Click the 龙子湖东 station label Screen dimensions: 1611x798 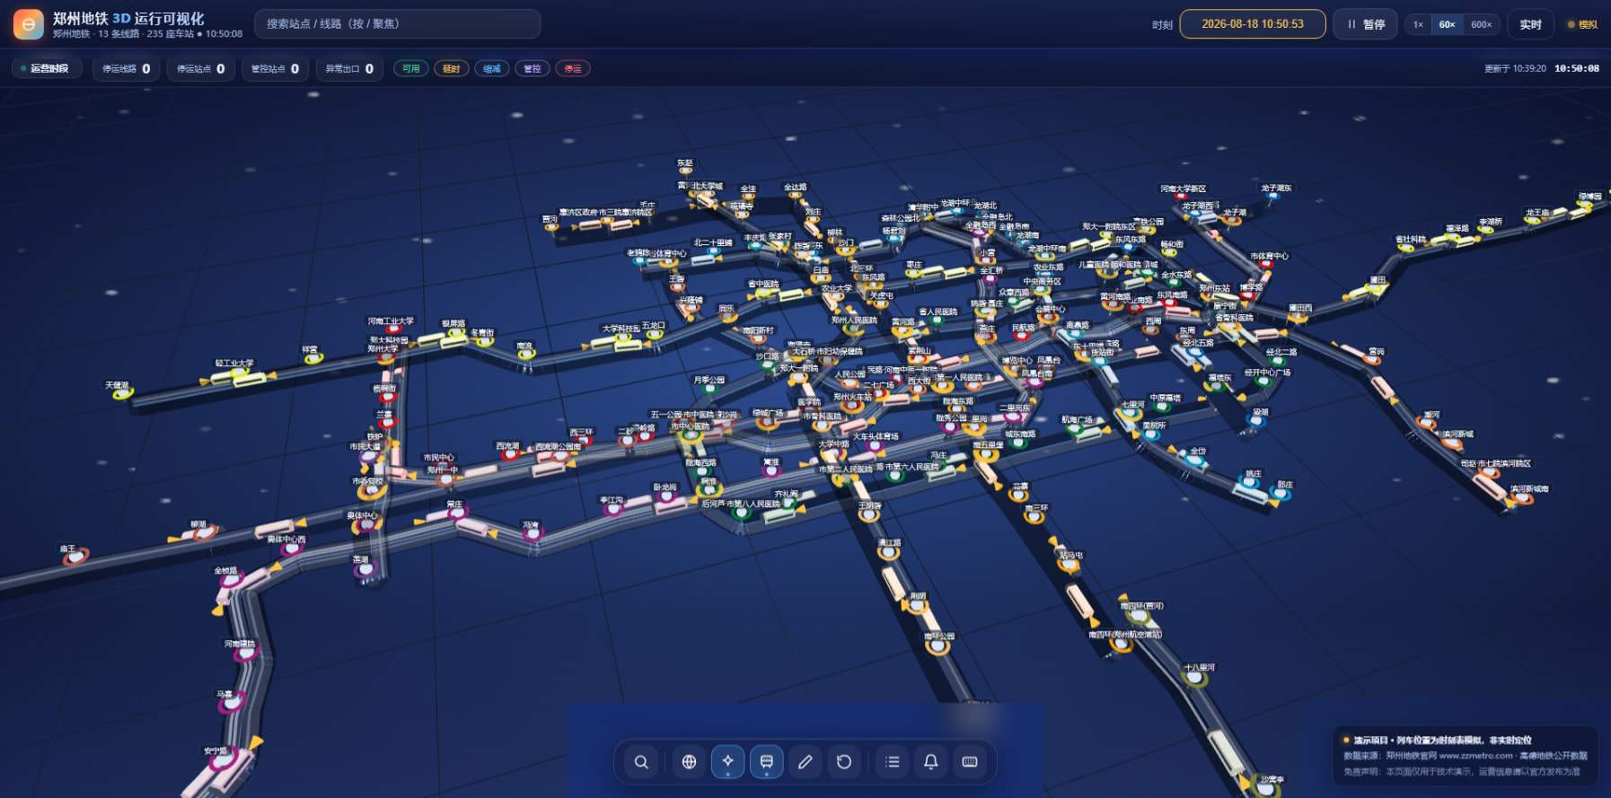pos(1276,188)
